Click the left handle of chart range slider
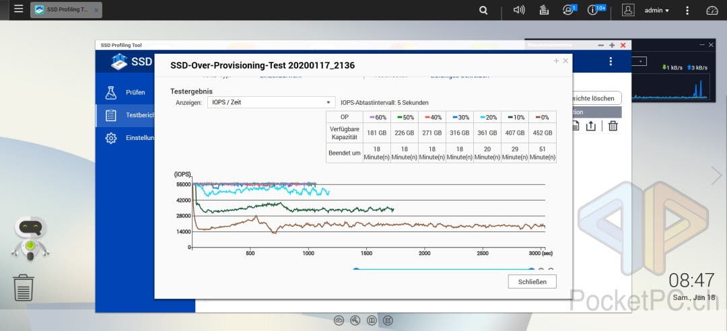The width and height of the screenshot is (727, 331). (355, 269)
